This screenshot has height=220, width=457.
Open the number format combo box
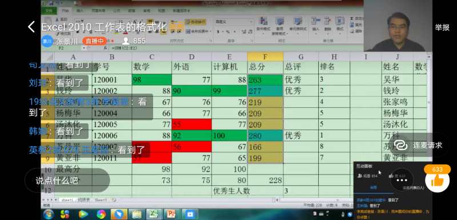click(234, 22)
